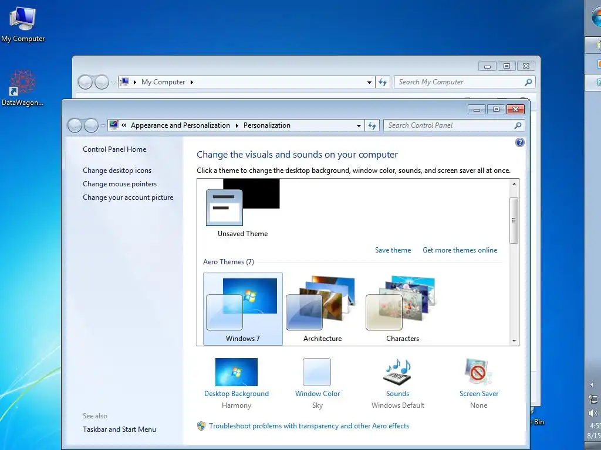Open recent pages dropdown in Personalization window
This screenshot has height=450, width=601.
[103, 125]
